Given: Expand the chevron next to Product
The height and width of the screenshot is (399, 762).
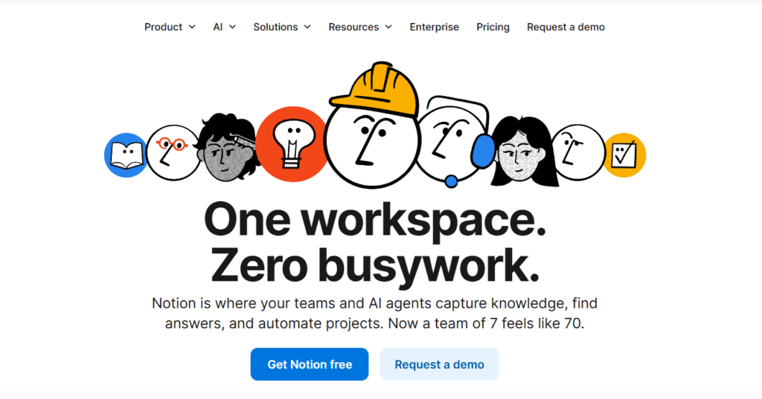Looking at the screenshot, I should 192,27.
